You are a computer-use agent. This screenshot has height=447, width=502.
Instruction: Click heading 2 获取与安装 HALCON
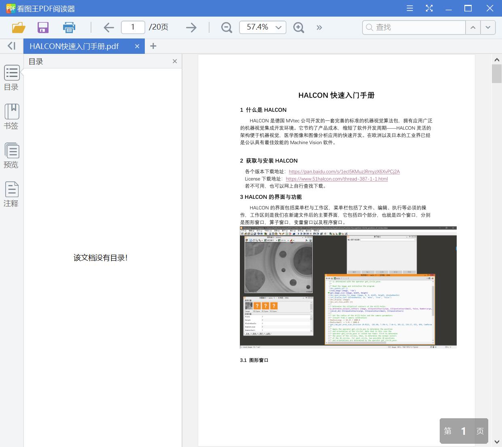(269, 161)
